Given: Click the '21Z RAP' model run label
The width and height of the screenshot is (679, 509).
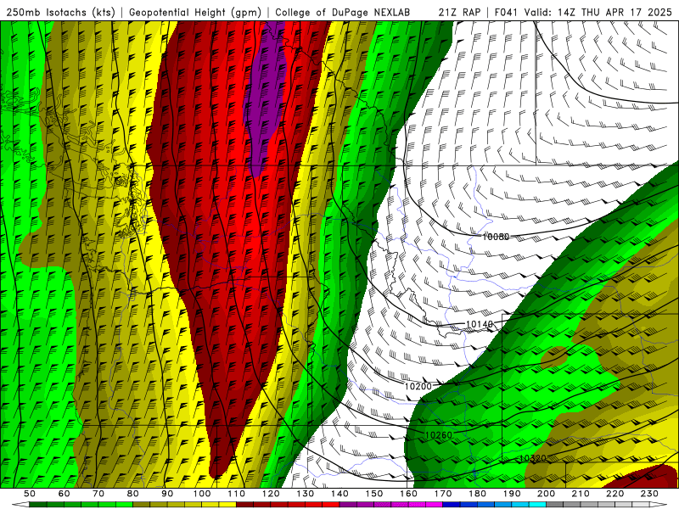Looking at the screenshot, I should (459, 12).
